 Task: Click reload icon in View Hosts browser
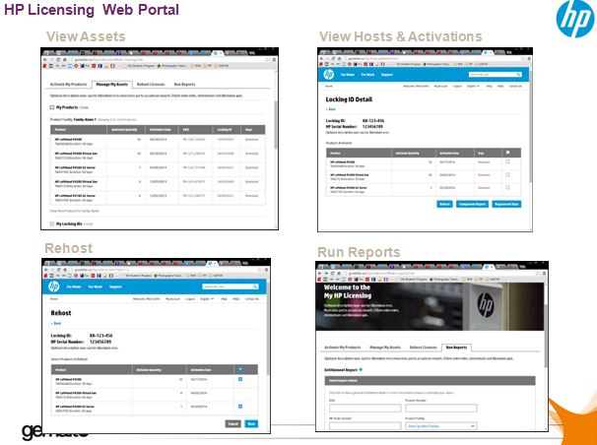(x=333, y=58)
